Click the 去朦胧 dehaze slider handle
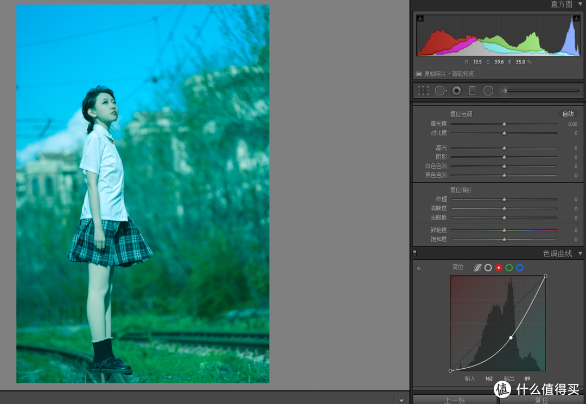The image size is (586, 404). (x=504, y=217)
